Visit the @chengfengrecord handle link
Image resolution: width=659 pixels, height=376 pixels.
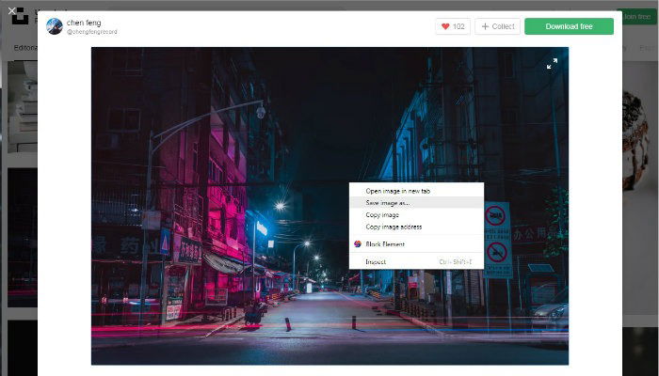[x=91, y=32]
